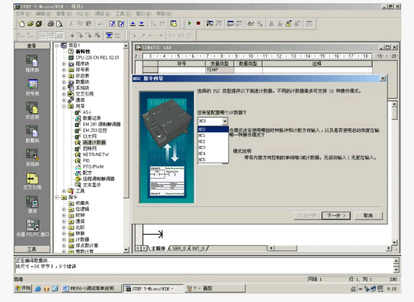Click the 下一步 button in wizard
Screen dimensions: 414x302
tap(335, 215)
